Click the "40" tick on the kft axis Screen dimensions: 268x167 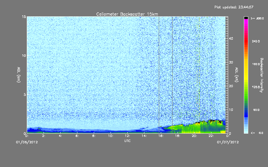tap(231, 38)
